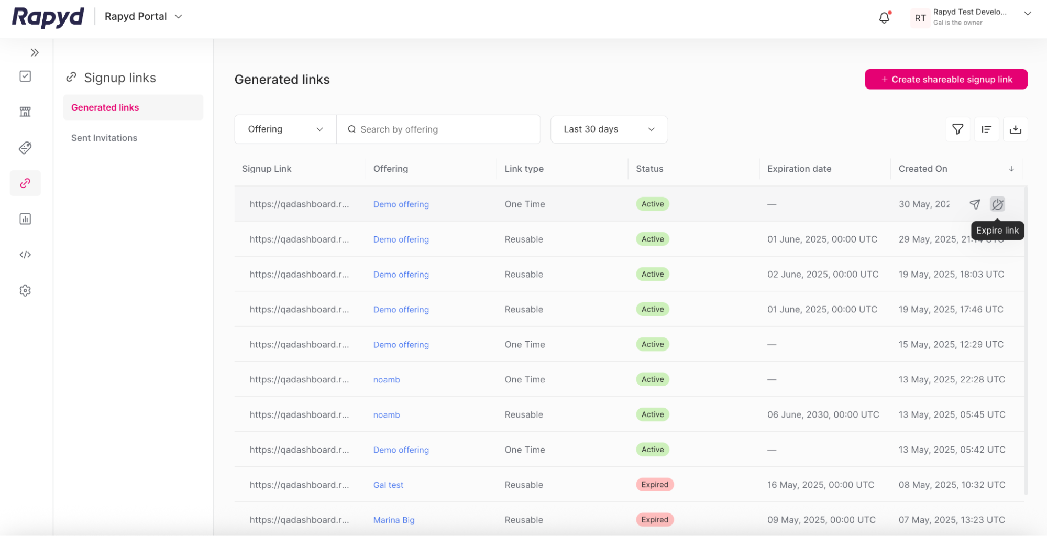Select the Generated links menu item
The height and width of the screenshot is (536, 1047).
[105, 107]
